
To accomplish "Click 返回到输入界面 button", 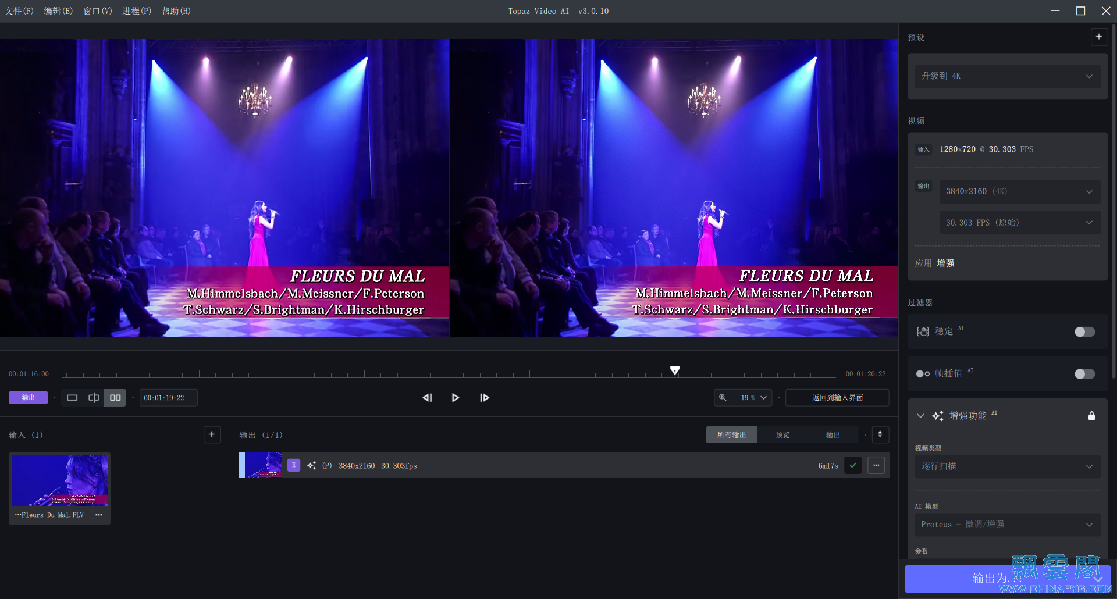I will (837, 398).
